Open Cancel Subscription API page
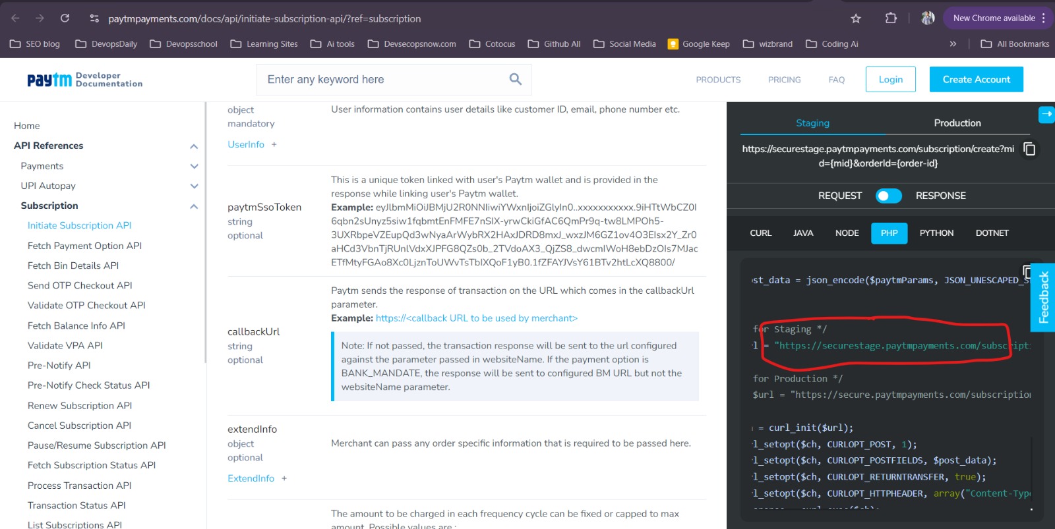 pyautogui.click(x=79, y=426)
